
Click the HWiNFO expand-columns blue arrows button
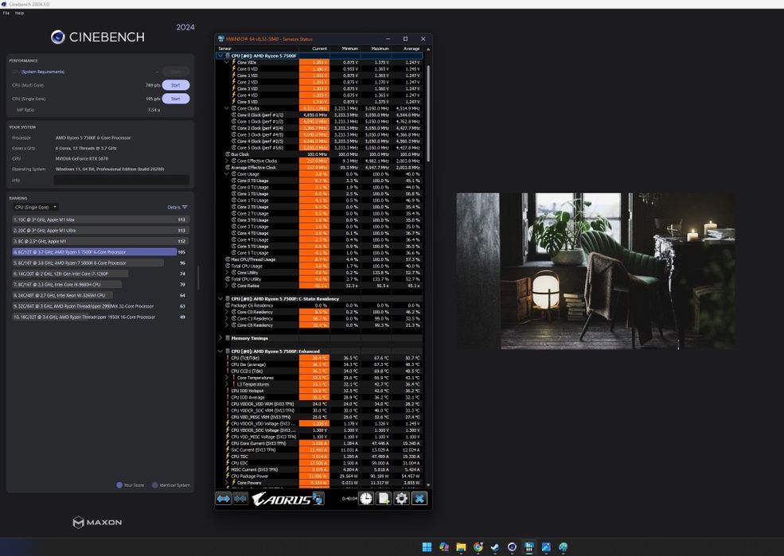tap(224, 498)
